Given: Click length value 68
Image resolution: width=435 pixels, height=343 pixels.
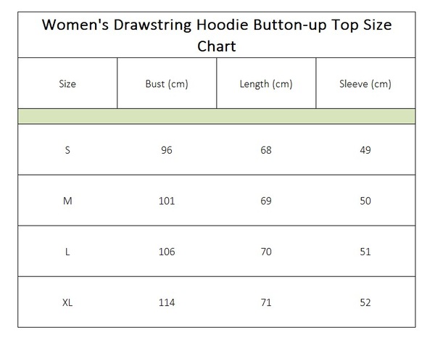Looking at the screenshot, I should [266, 150].
